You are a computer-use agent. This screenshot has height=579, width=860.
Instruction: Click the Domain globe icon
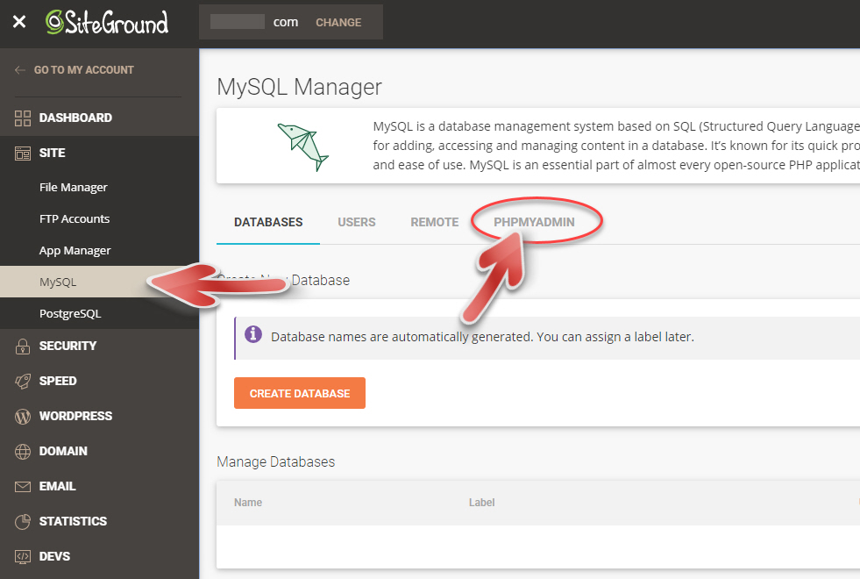23,451
